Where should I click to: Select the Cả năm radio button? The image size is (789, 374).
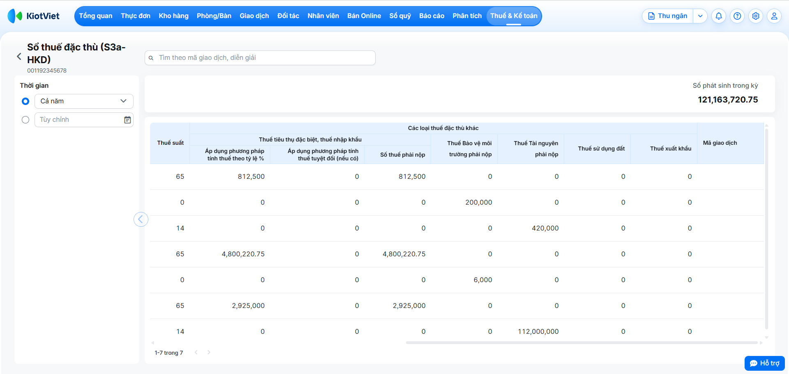(x=25, y=101)
